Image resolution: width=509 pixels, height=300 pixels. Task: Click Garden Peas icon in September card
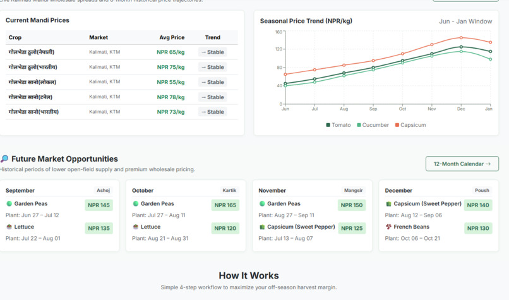[9, 203]
